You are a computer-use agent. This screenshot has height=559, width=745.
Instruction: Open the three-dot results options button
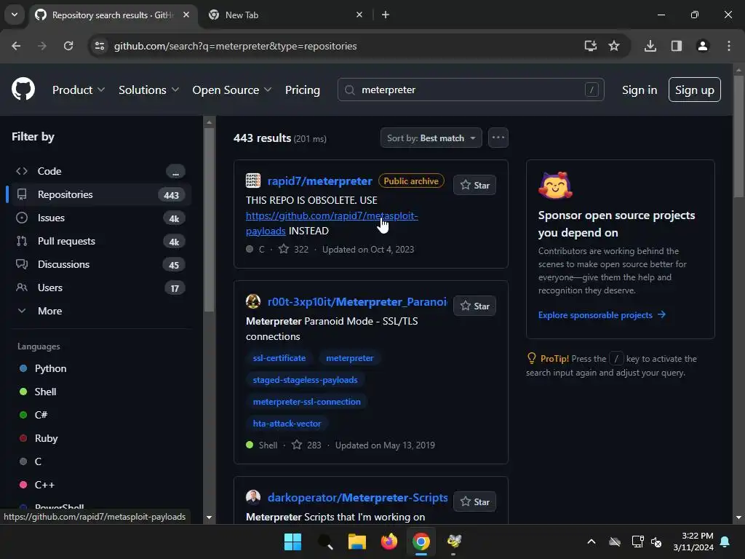tap(498, 138)
